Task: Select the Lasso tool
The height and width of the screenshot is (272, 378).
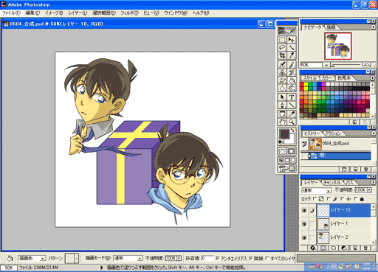Action: pyautogui.click(x=282, y=47)
